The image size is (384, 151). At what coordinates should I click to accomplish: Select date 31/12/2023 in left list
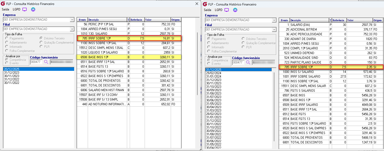click(39, 72)
